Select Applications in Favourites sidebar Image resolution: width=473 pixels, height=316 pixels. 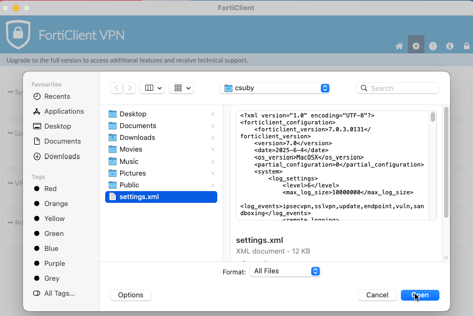pos(59,111)
